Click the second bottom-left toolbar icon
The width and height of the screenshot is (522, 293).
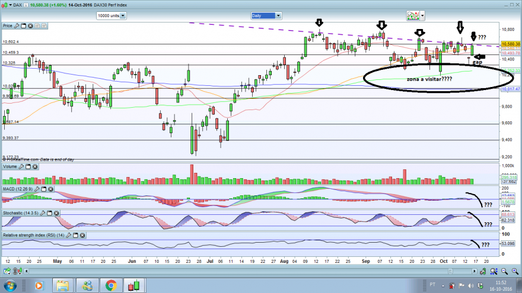point(17,272)
